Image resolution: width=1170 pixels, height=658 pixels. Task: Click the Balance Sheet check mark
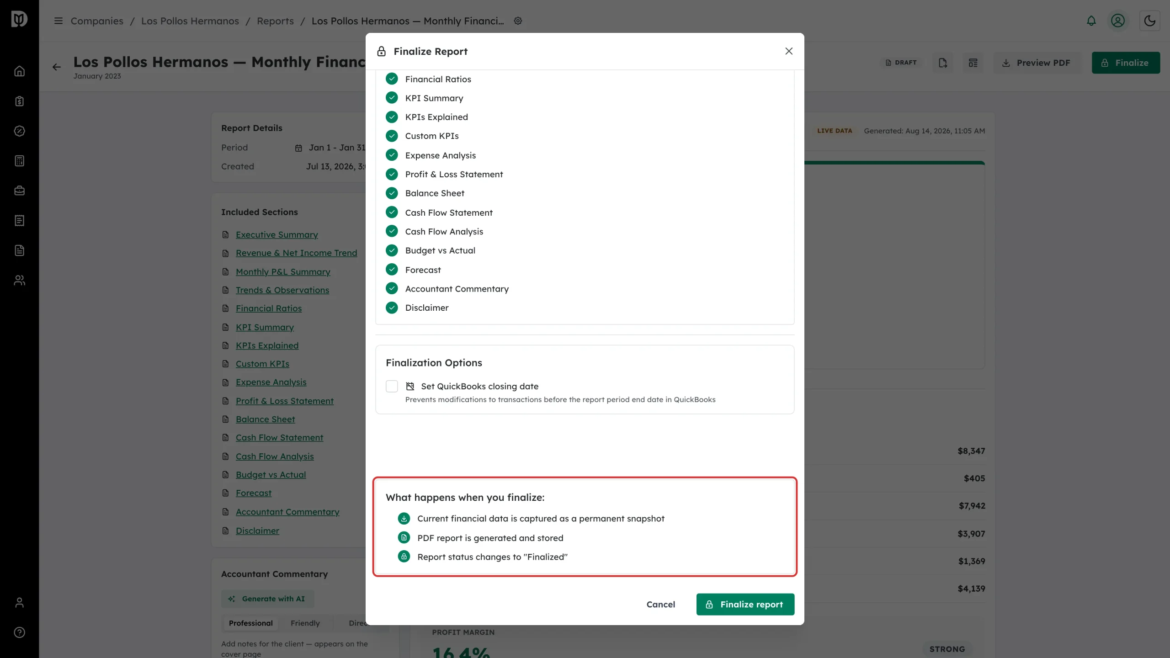coord(392,193)
